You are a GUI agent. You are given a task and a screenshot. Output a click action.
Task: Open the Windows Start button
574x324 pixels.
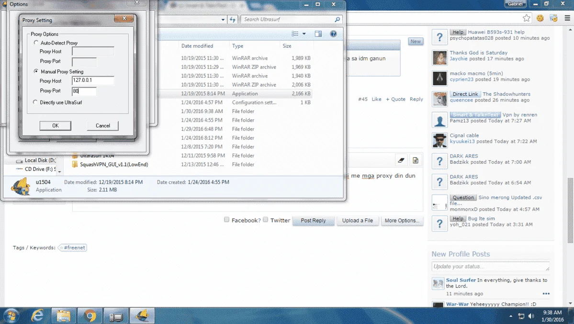[x=11, y=315]
